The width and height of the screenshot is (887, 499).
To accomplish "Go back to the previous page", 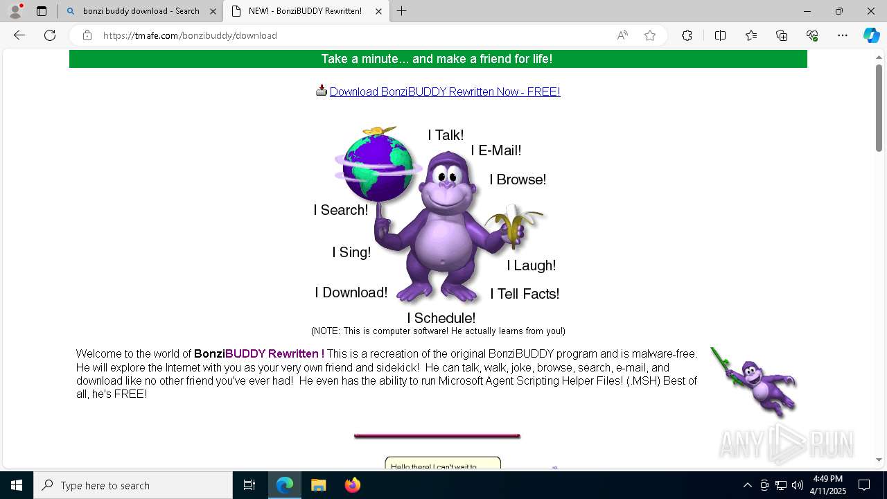I will coord(19,35).
